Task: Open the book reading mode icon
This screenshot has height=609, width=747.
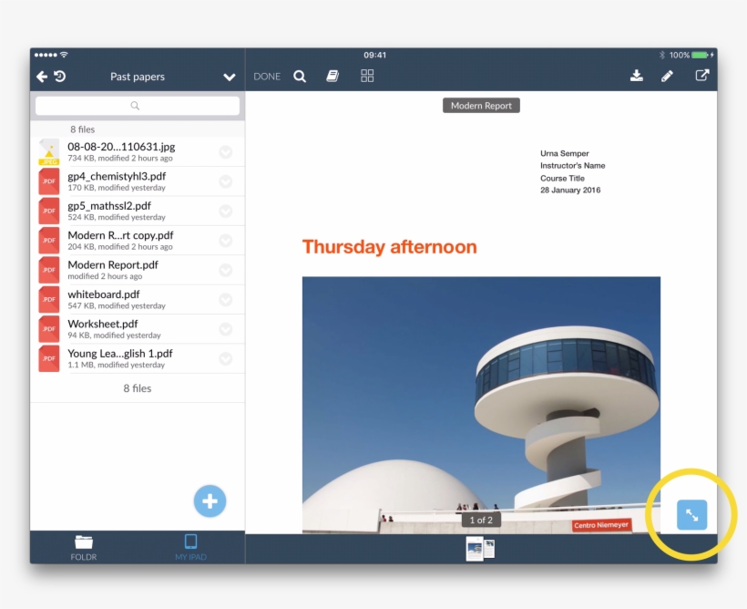Action: tap(333, 77)
